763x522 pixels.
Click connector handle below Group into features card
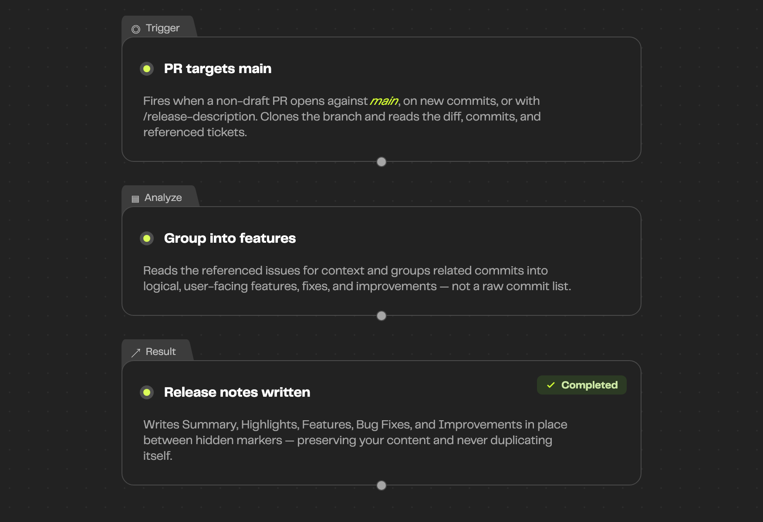[381, 316]
